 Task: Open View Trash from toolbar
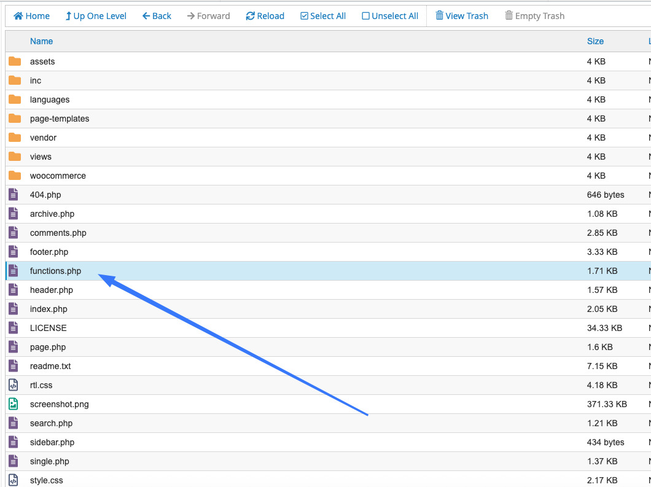[462, 16]
